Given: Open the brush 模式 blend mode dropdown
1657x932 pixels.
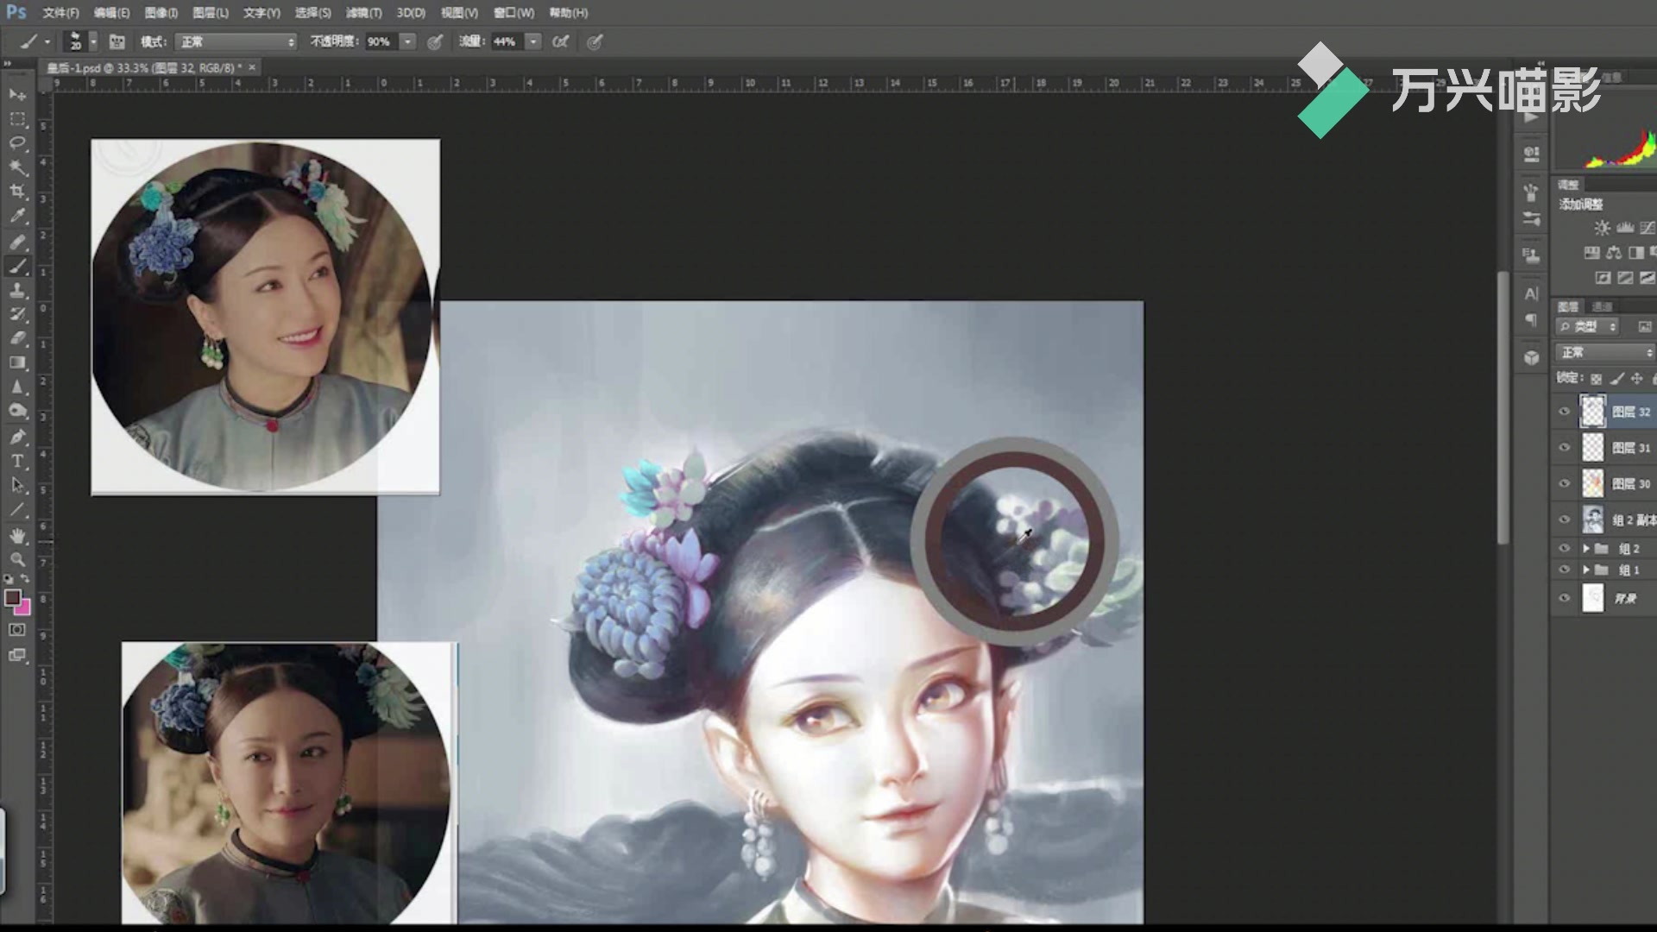Looking at the screenshot, I should click(x=236, y=41).
